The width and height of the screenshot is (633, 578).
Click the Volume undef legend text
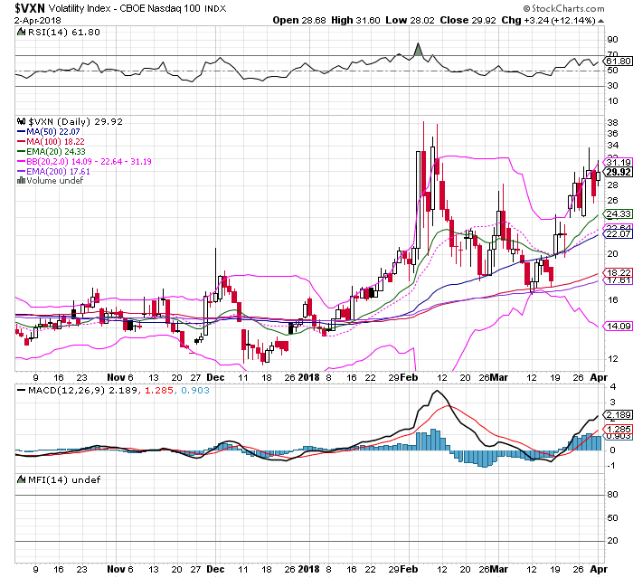[x=55, y=181]
